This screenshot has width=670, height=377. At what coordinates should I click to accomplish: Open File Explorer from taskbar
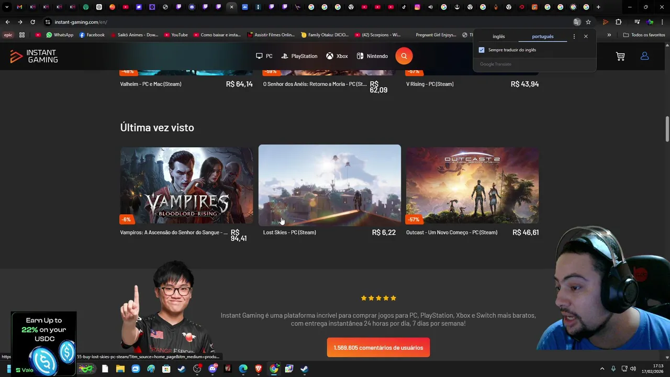(120, 369)
